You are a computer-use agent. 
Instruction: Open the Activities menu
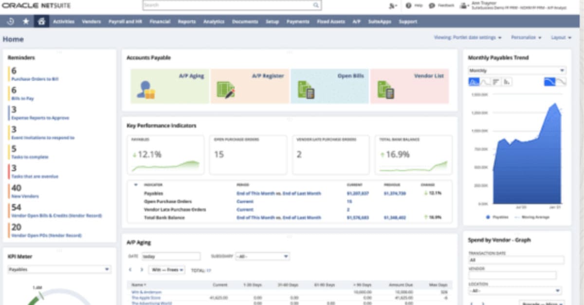click(x=64, y=22)
